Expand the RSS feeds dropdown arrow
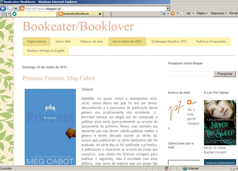The width and height of the screenshot is (238, 171). tap(177, 13)
